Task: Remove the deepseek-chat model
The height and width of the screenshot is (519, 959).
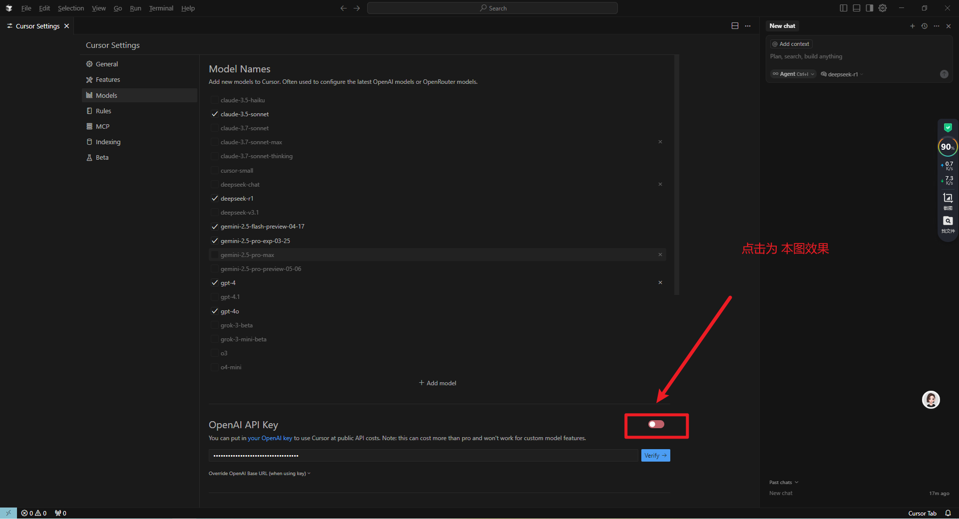Action: (x=660, y=184)
